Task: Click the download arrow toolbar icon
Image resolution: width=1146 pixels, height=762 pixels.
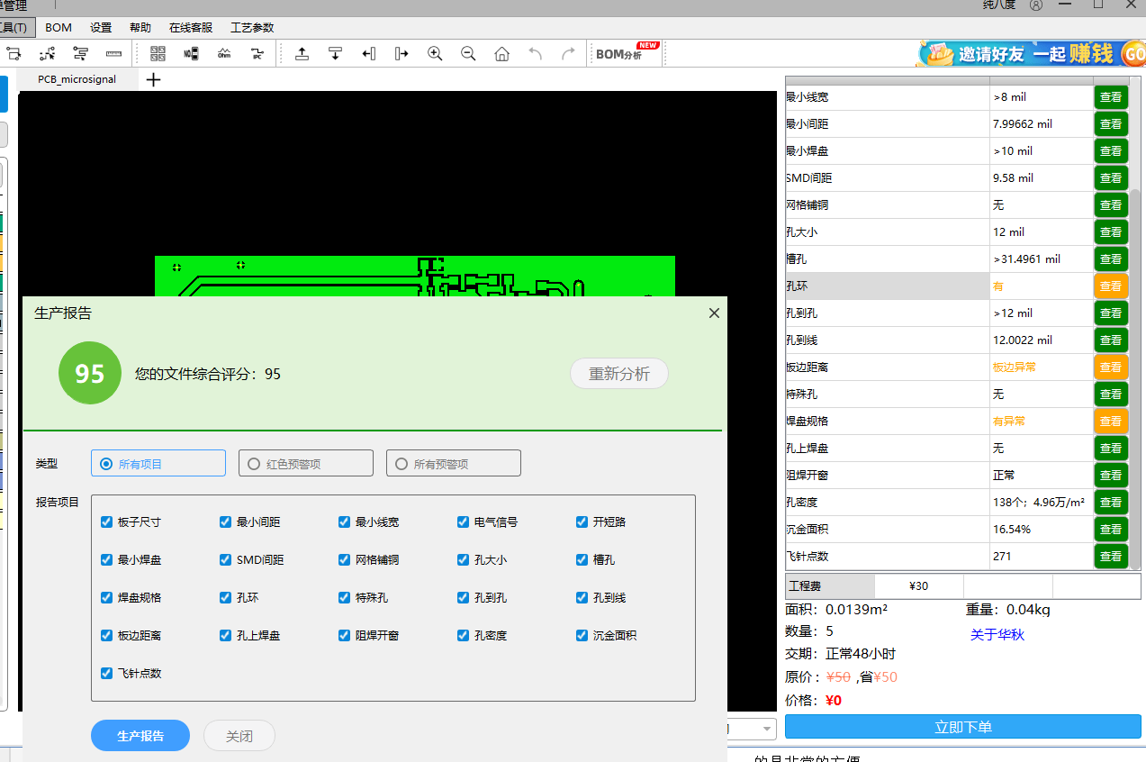Action: pyautogui.click(x=335, y=54)
